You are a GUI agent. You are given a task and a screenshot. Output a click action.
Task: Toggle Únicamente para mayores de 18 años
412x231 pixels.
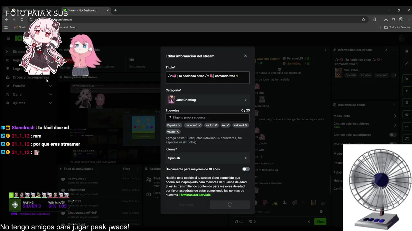point(246,169)
